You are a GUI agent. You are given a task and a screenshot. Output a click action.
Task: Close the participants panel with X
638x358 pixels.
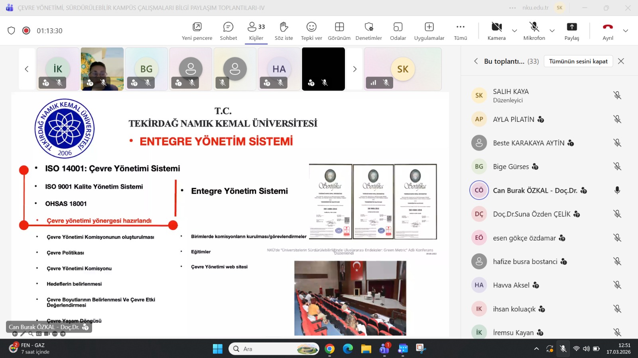pos(621,61)
